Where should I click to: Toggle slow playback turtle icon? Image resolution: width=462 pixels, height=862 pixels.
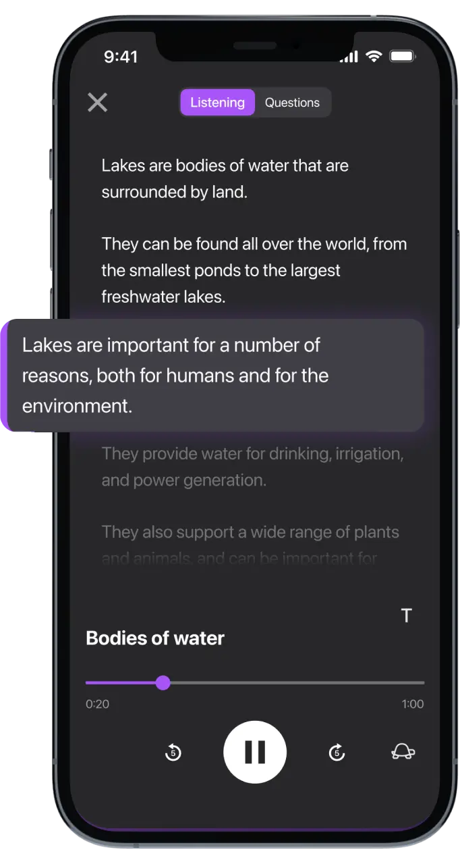coord(403,752)
